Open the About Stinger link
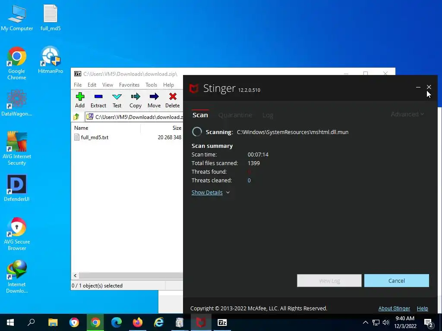This screenshot has width=442, height=331. [x=394, y=309]
